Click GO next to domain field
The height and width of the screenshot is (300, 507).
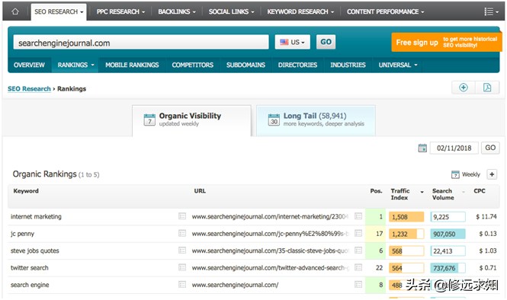(326, 42)
